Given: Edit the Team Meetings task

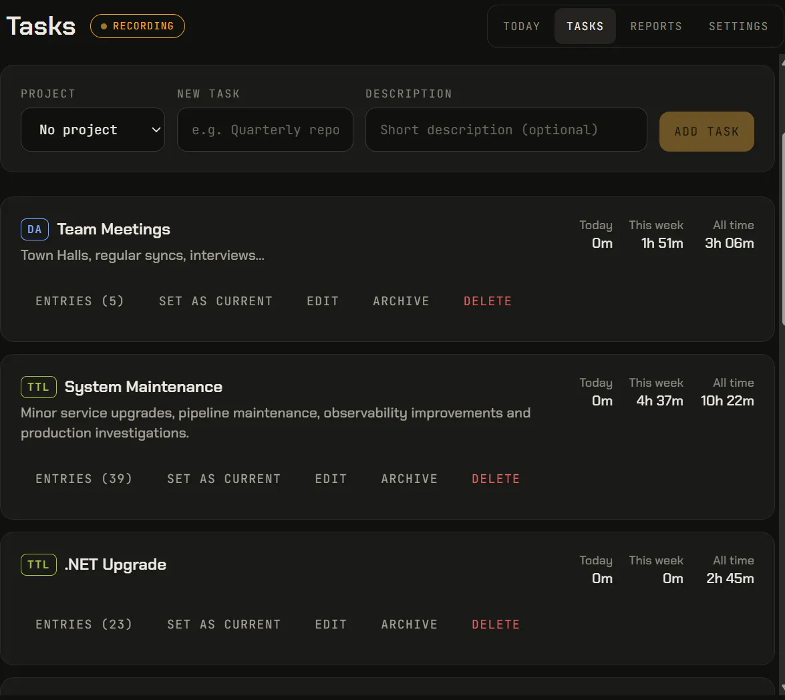Looking at the screenshot, I should point(323,301).
